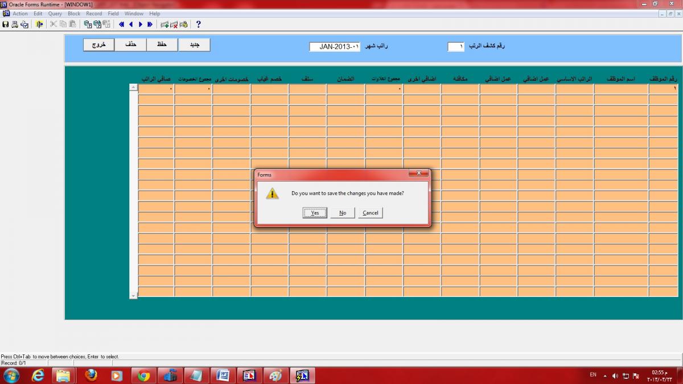Jump to the last record with the double-right arrow
This screenshot has height=384, width=683.
click(150, 24)
